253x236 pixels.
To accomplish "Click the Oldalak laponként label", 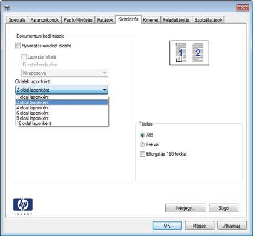I will [33, 81].
